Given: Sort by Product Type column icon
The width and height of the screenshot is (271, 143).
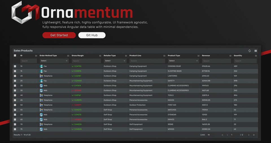Looking at the screenshot, I should [198, 56].
